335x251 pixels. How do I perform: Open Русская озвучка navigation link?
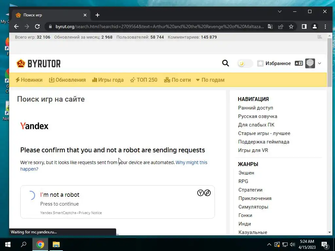[x=258, y=116]
